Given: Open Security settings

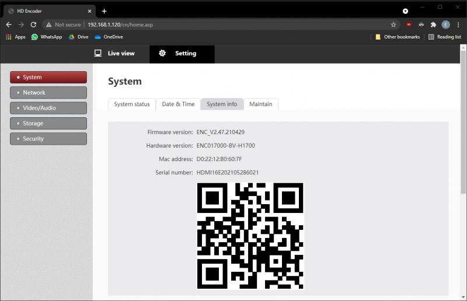Looking at the screenshot, I should [x=48, y=139].
